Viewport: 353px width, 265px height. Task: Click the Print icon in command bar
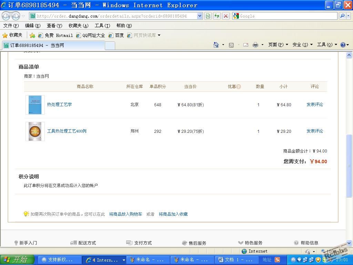[255, 45]
